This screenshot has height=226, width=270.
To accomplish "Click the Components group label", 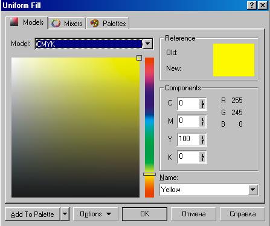I will coord(183,88).
